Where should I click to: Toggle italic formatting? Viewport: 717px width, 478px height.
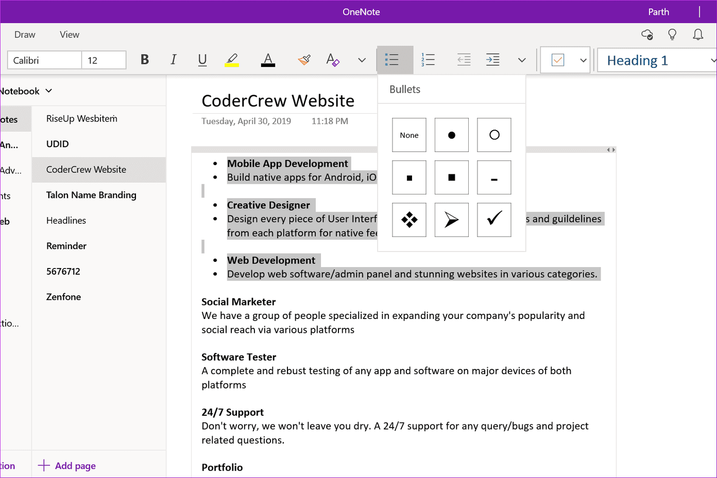pos(174,60)
